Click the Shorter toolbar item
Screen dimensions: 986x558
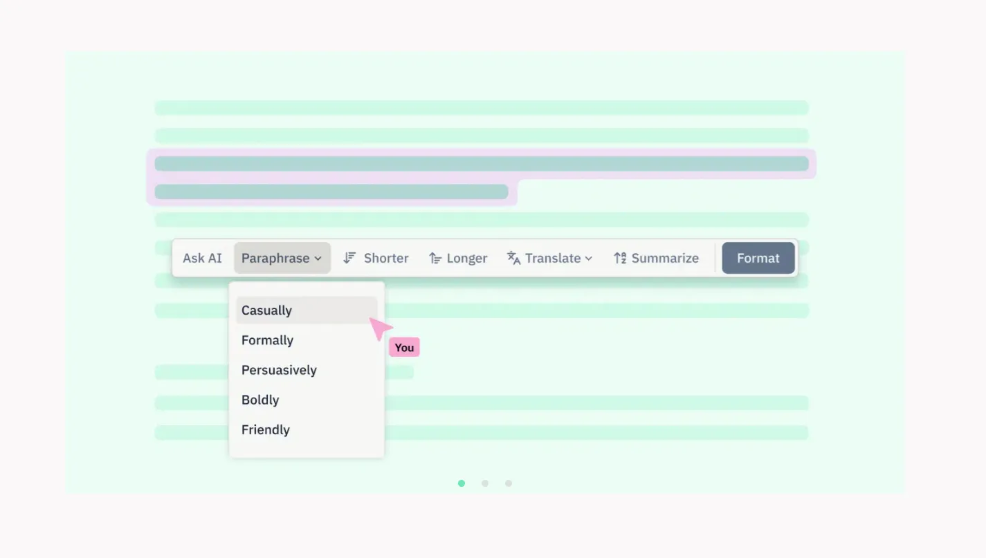point(385,257)
